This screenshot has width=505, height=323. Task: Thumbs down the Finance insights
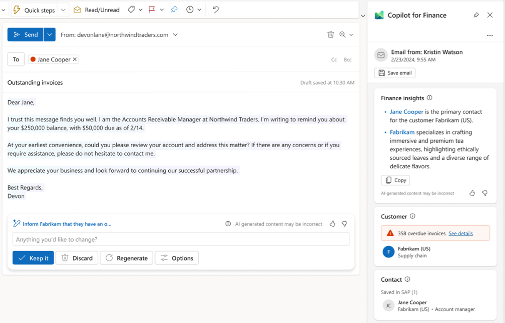485,193
